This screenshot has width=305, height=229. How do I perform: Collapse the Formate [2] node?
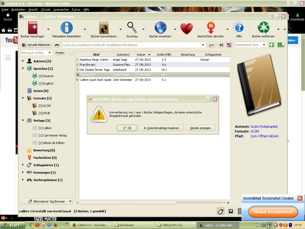coord(23,98)
